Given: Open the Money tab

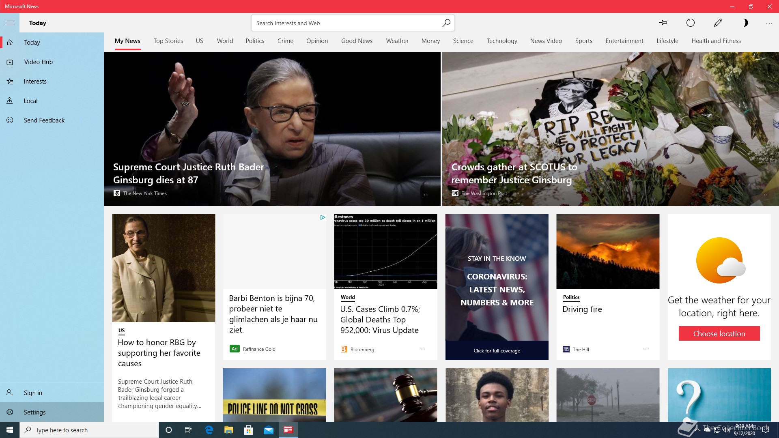Looking at the screenshot, I should point(430,41).
